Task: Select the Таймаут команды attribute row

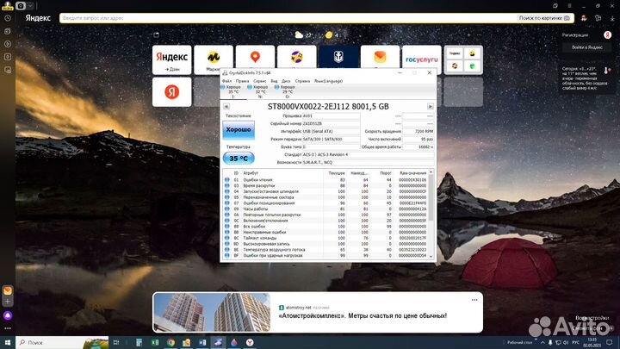Action: (325, 238)
